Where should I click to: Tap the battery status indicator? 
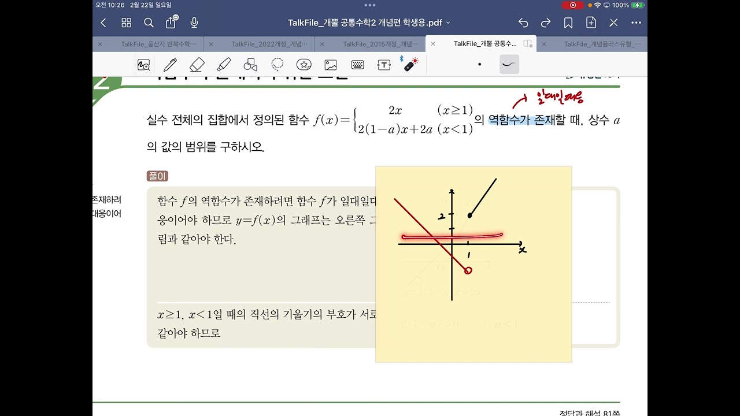(x=638, y=5)
